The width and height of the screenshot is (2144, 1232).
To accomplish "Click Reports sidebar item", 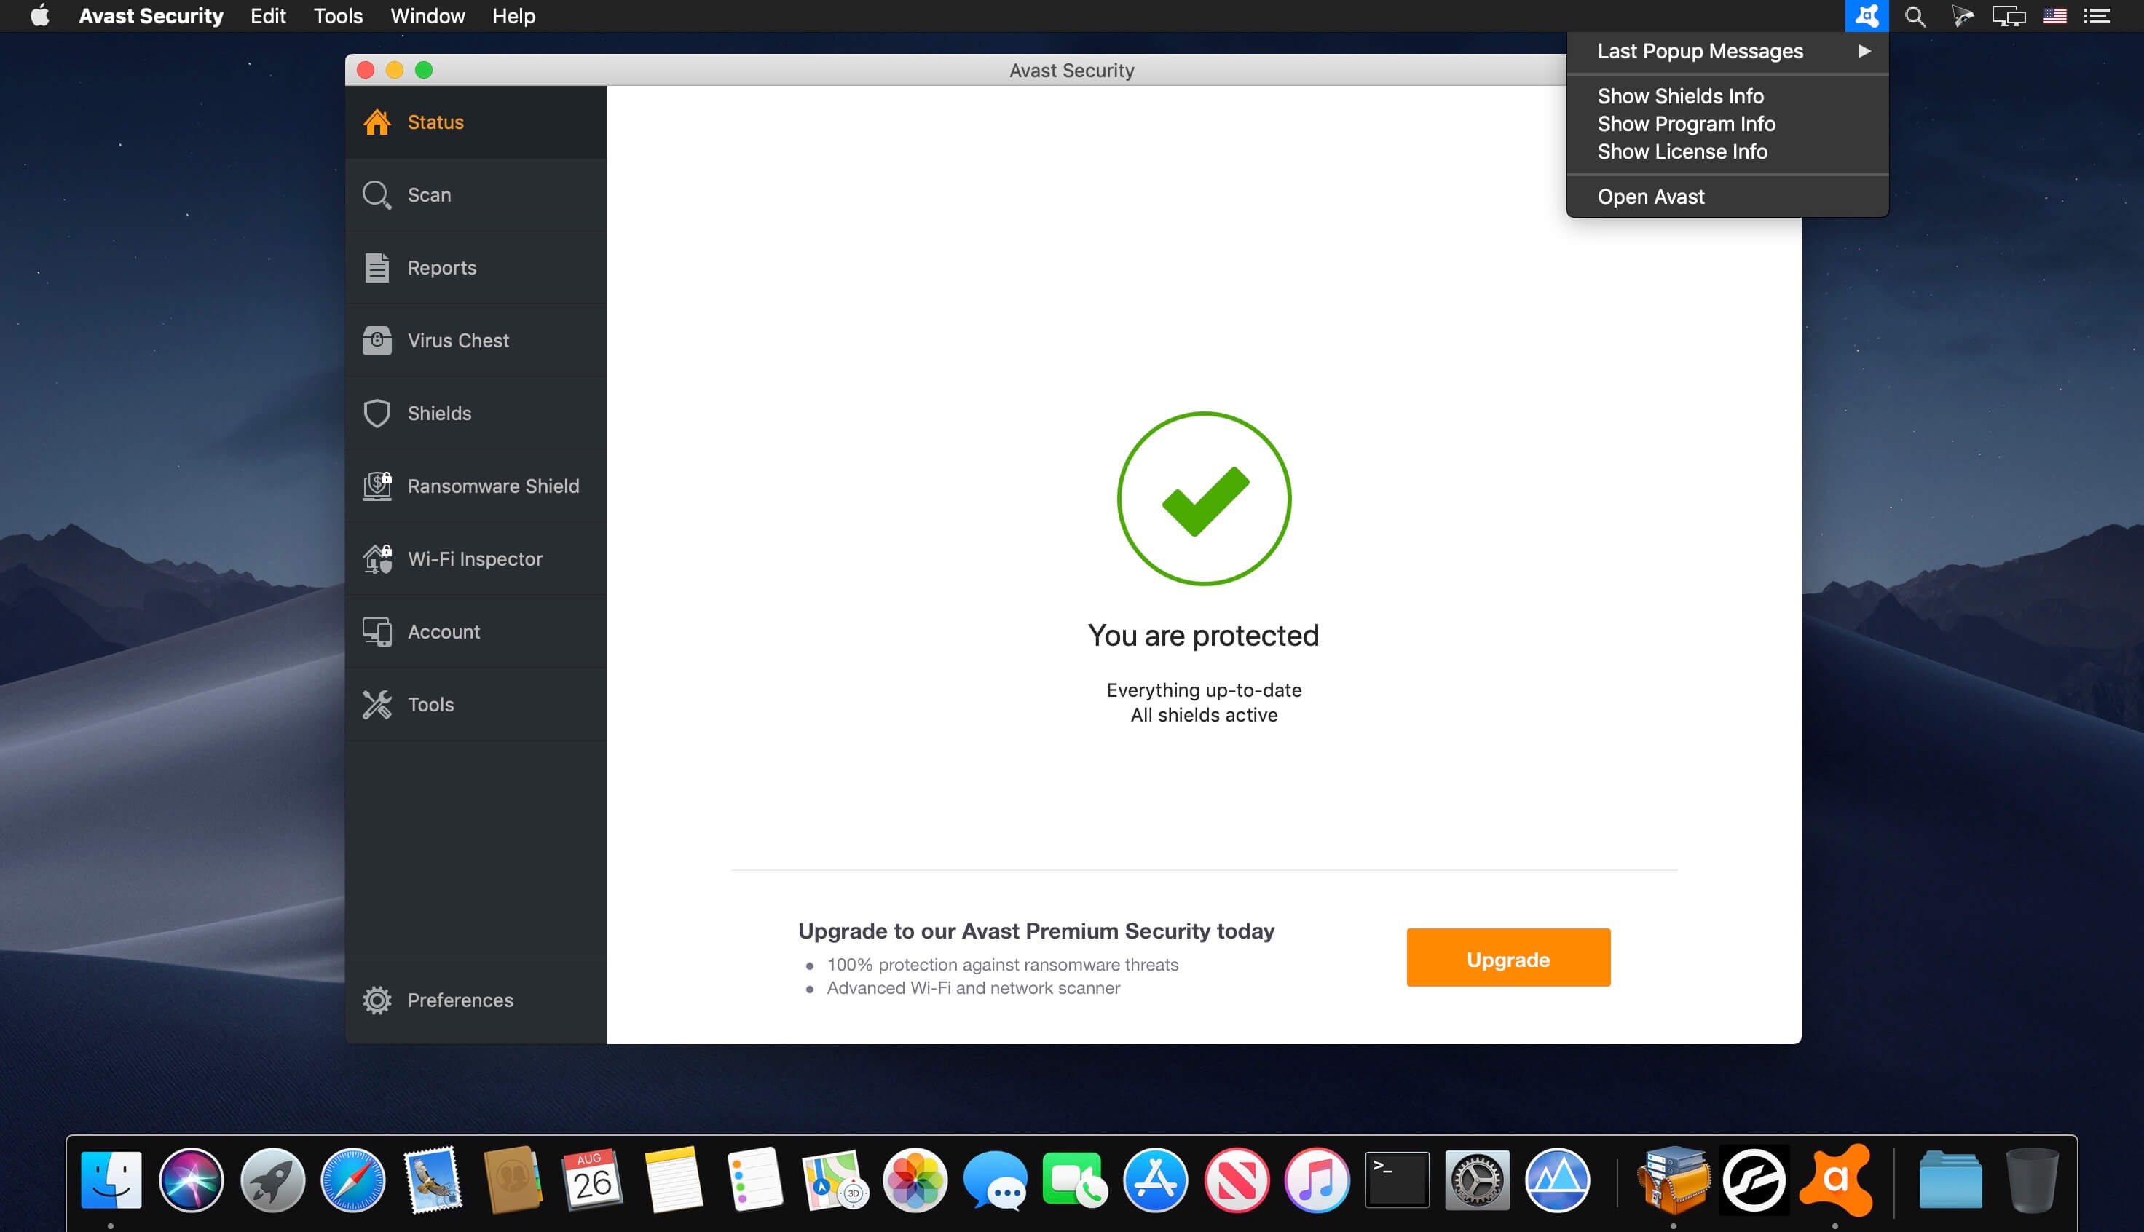I will click(x=442, y=266).
